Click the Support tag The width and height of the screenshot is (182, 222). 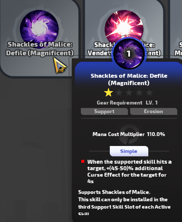tap(104, 111)
